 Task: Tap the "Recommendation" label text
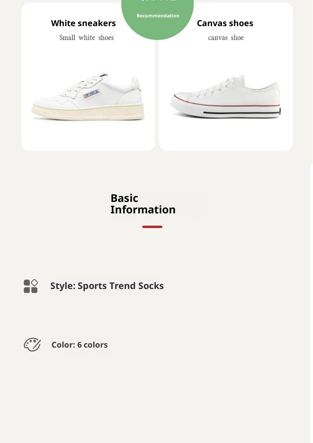click(x=158, y=16)
